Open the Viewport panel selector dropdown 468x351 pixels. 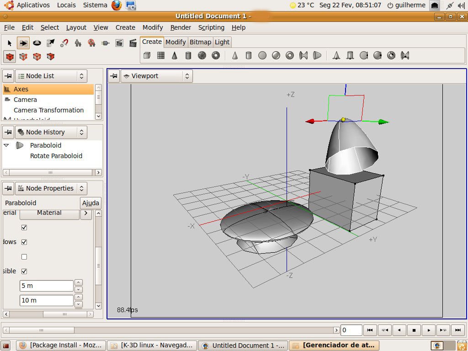[x=187, y=76]
